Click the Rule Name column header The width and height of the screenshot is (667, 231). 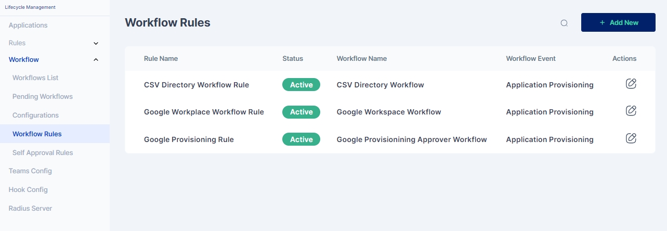(161, 58)
